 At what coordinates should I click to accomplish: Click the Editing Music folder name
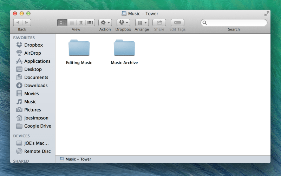(x=79, y=63)
